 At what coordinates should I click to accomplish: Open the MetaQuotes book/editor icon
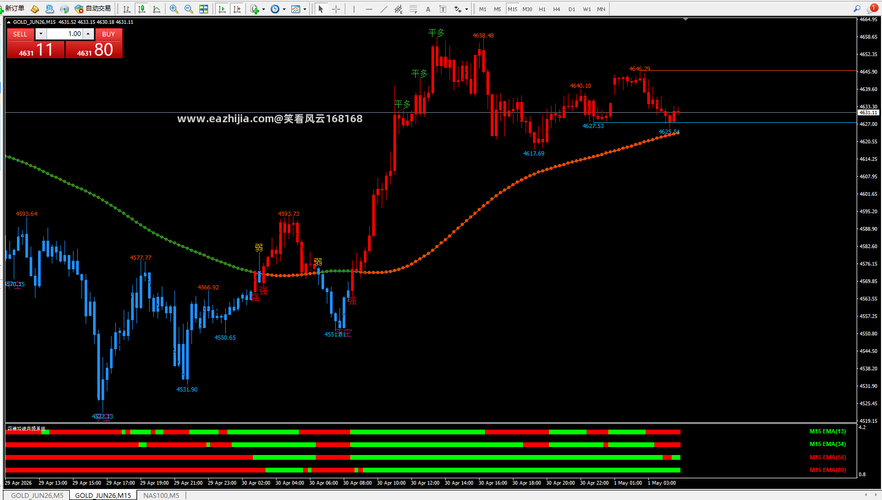(35, 9)
